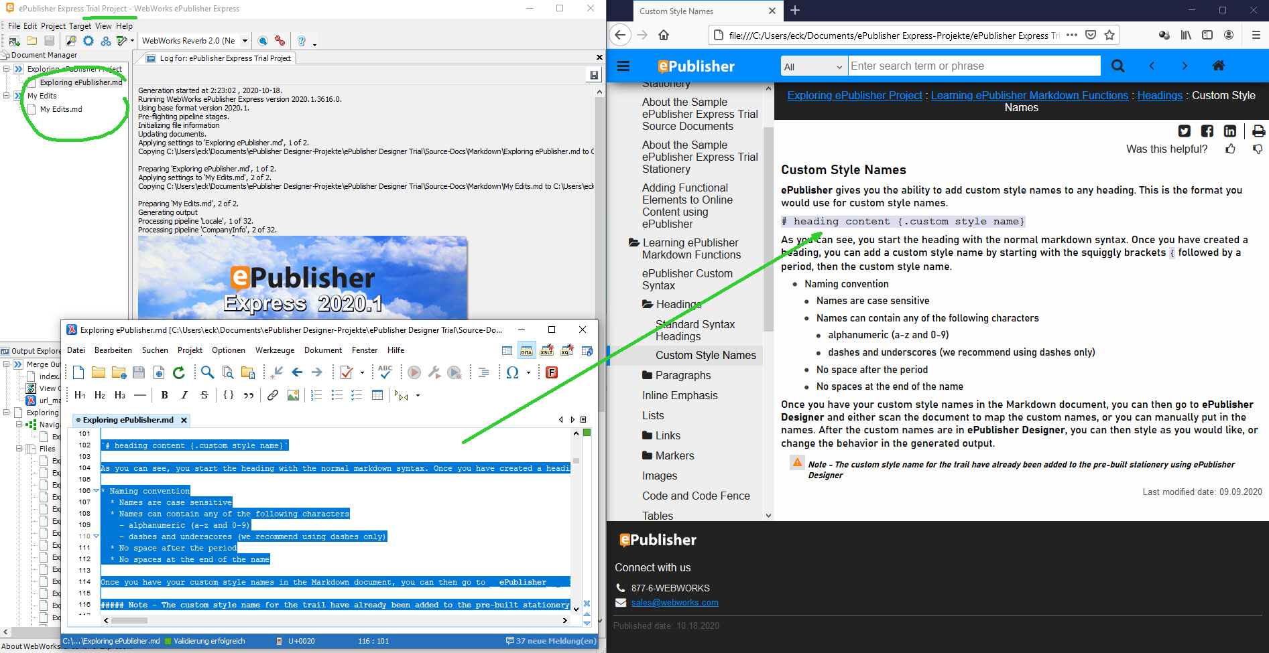Toggle the DITA perspective button
Screen dimensions: 1269x653
click(x=526, y=350)
